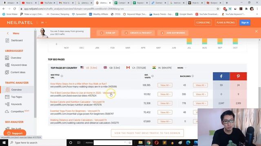Click the Facebook shares column header
Image resolution: width=261 pixels, height=146 pixels.
coord(221,76)
